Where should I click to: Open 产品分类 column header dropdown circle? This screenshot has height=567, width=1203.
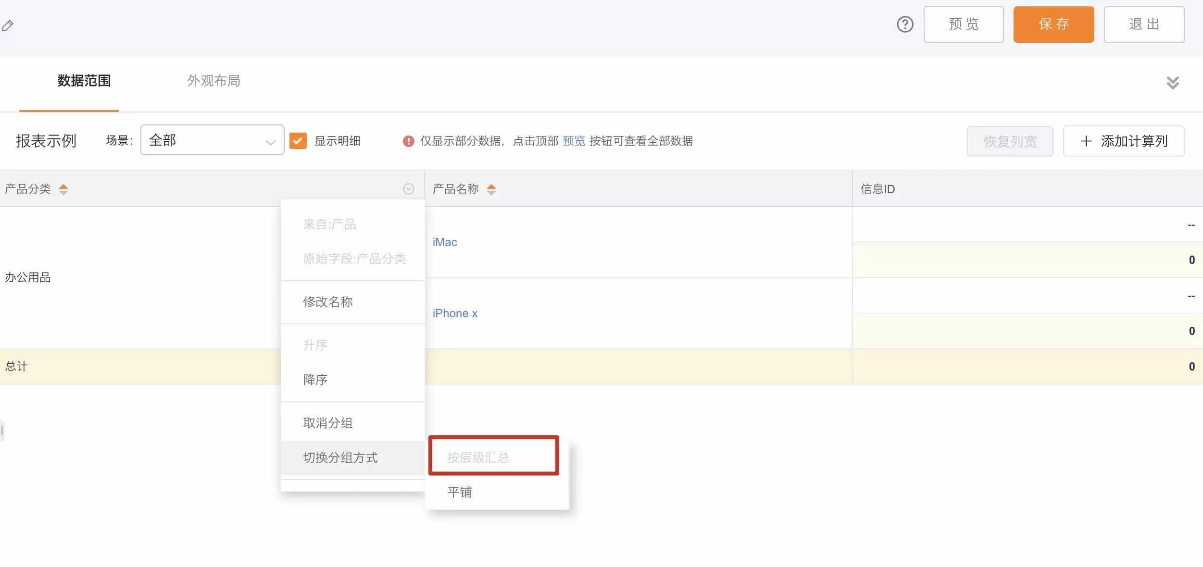[x=409, y=189]
